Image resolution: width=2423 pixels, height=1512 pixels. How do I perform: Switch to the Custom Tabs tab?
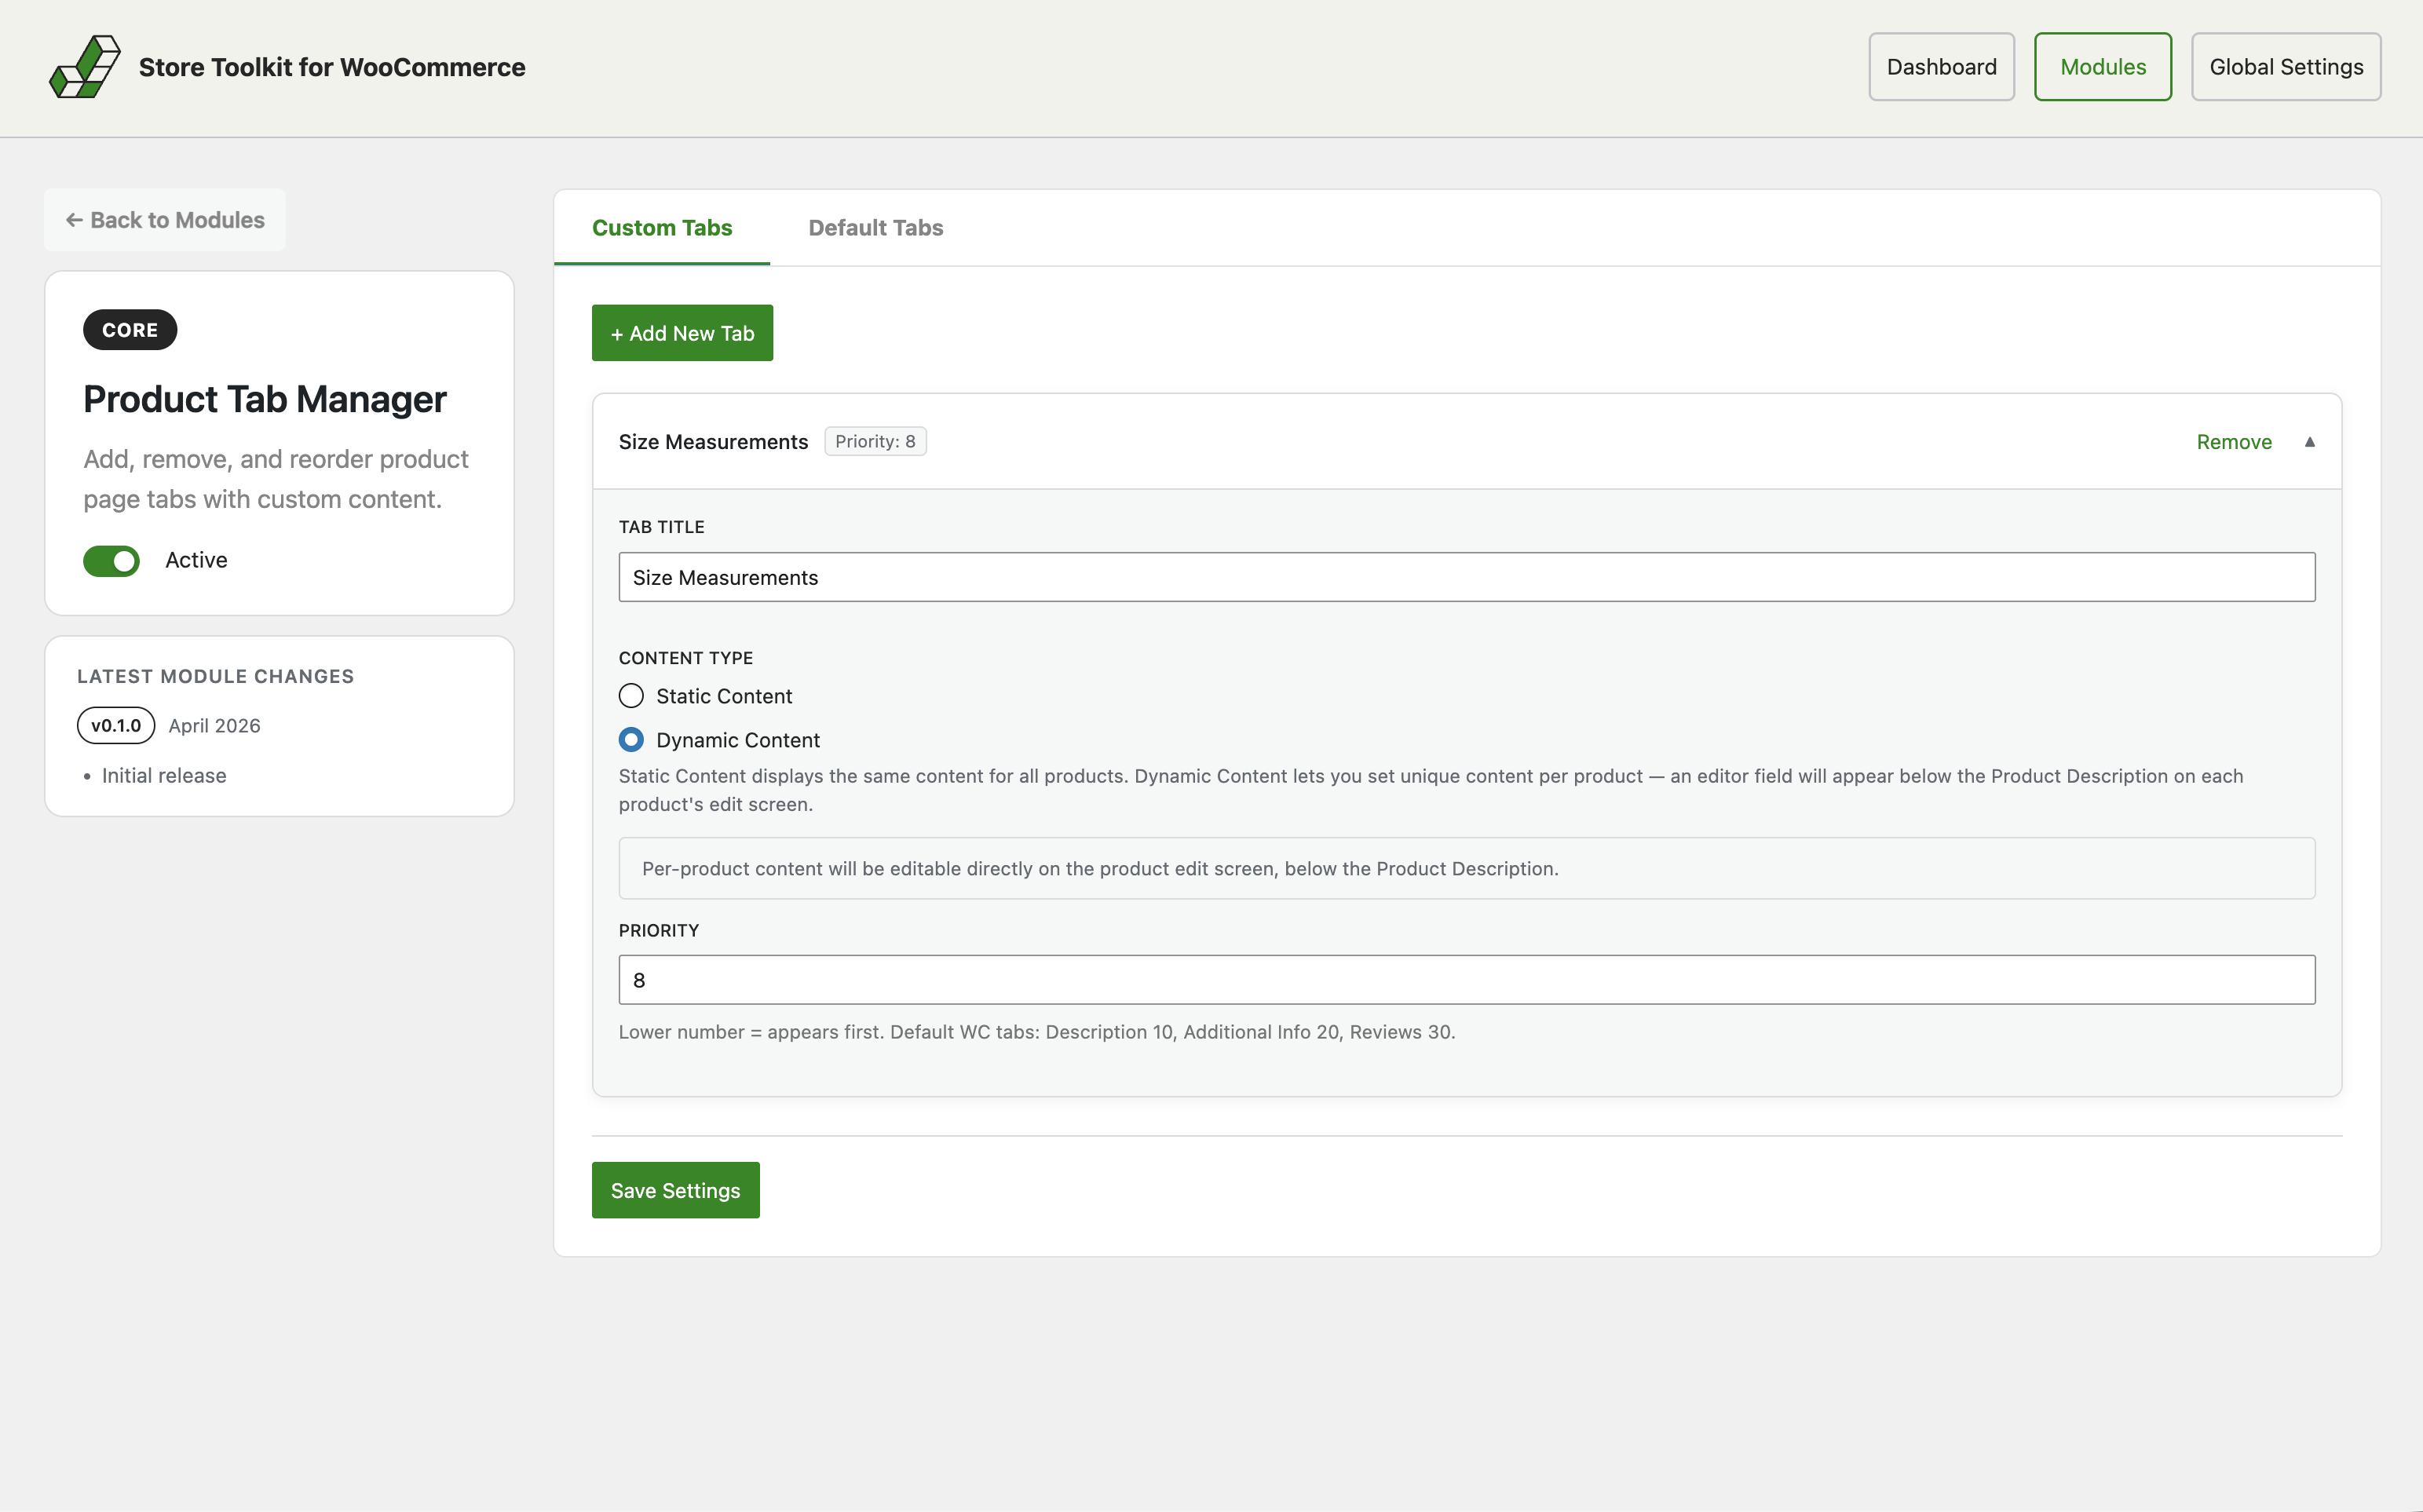(661, 228)
